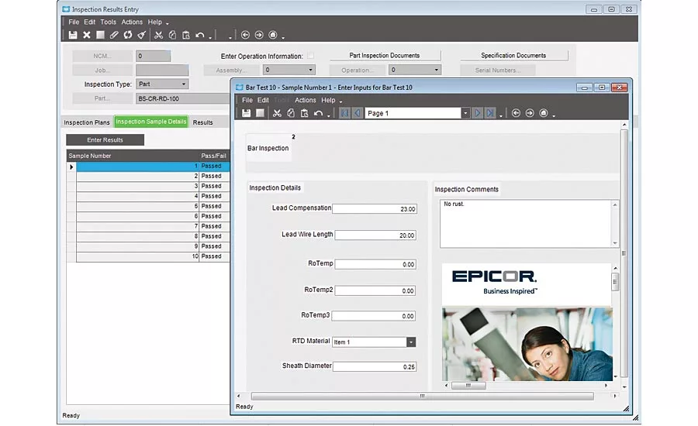Viewport: 698px width, 426px height.
Task: Click the Home icon in the Inspection Results Entry toolbar
Action: click(x=273, y=35)
